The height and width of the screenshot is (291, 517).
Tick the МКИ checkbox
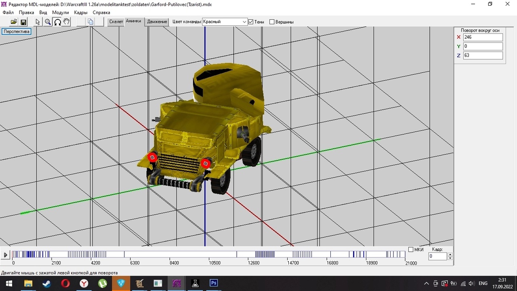tap(411, 249)
